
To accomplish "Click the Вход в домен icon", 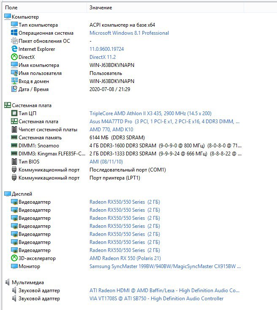I will pyautogui.click(x=14, y=81).
